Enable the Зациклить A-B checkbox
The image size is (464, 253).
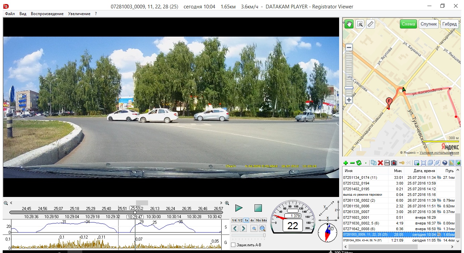(233, 245)
